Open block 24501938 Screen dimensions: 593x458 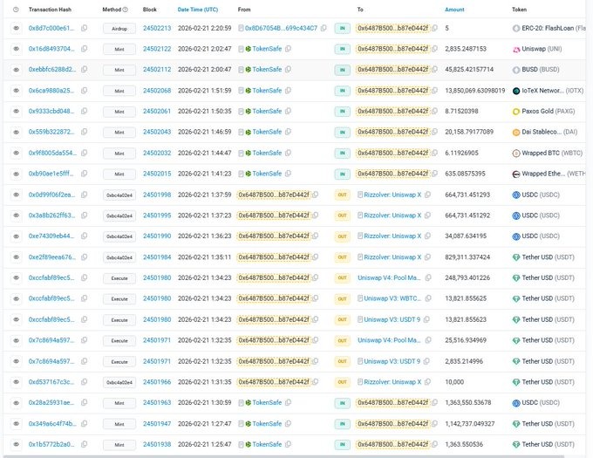pyautogui.click(x=157, y=444)
